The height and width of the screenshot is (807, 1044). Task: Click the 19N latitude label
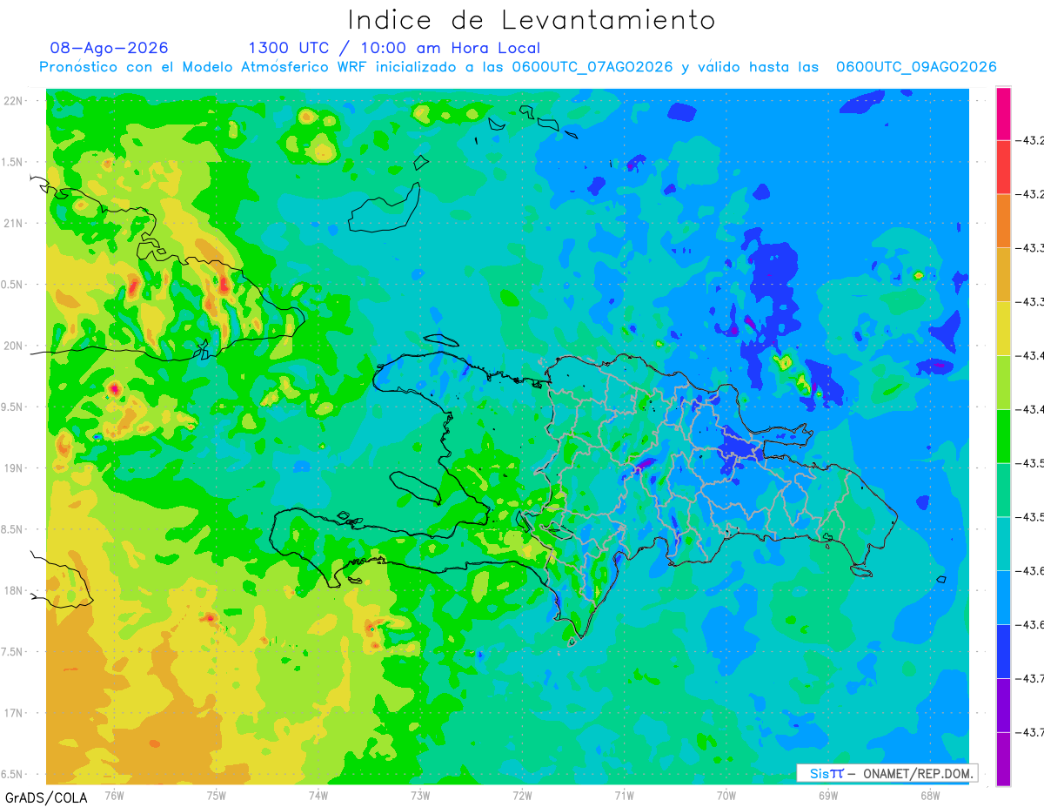click(13, 468)
